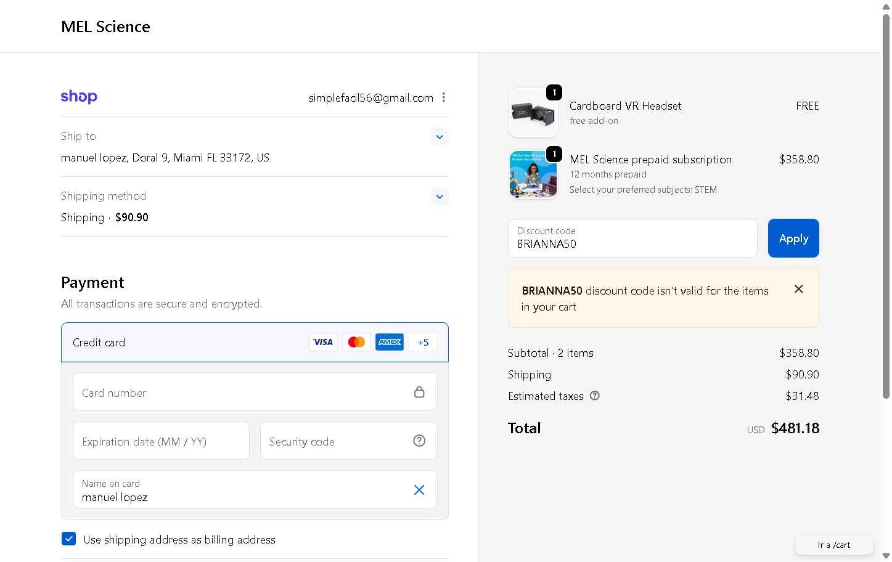The image size is (892, 562).
Task: Edit the Name on card field
Action: [255, 490]
